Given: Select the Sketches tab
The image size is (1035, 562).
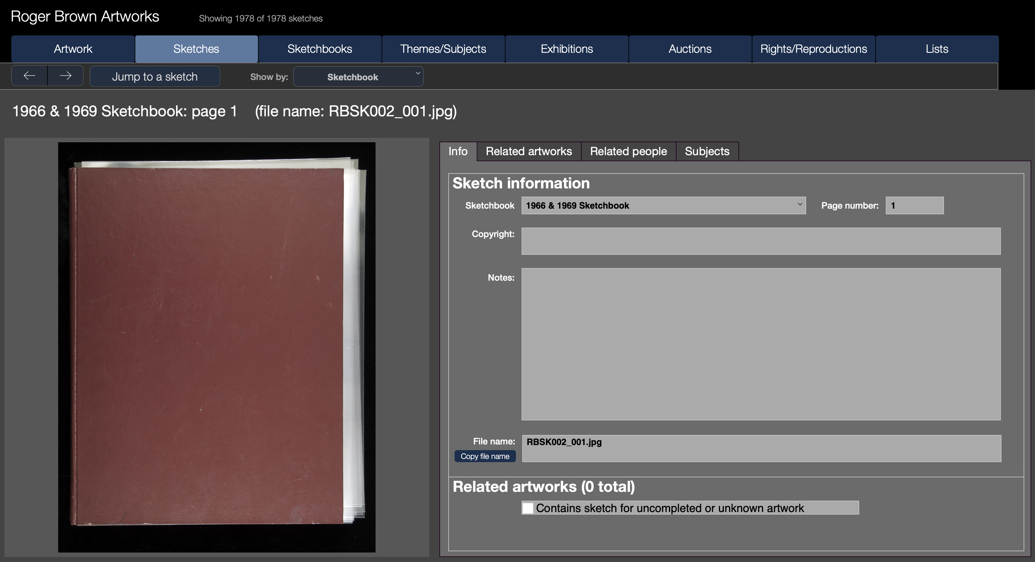Looking at the screenshot, I should point(197,49).
